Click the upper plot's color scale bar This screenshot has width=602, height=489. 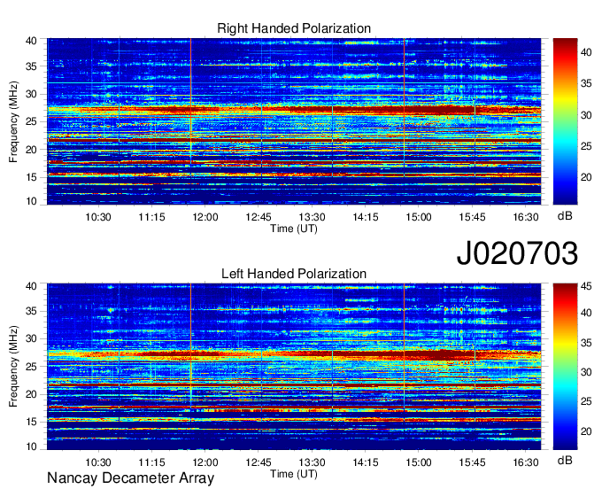coord(565,121)
